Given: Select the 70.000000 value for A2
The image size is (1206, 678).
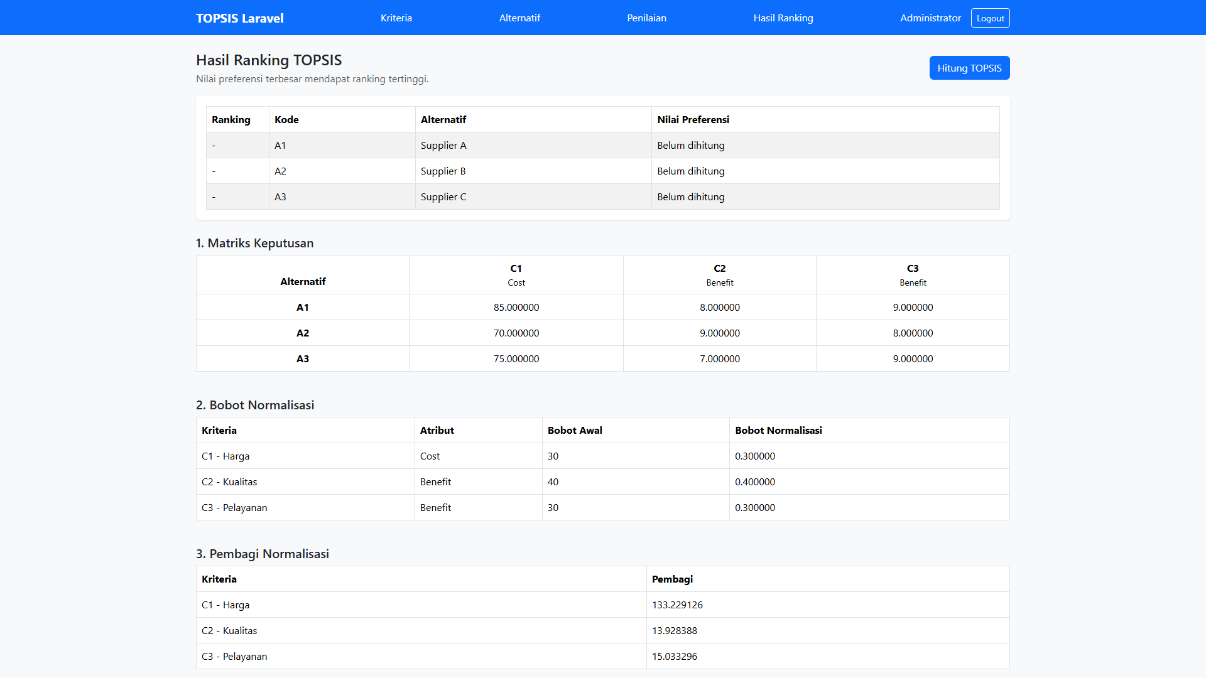Looking at the screenshot, I should [516, 333].
